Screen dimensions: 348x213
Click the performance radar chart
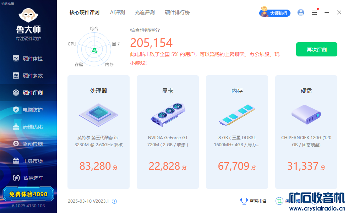[x=94, y=49]
